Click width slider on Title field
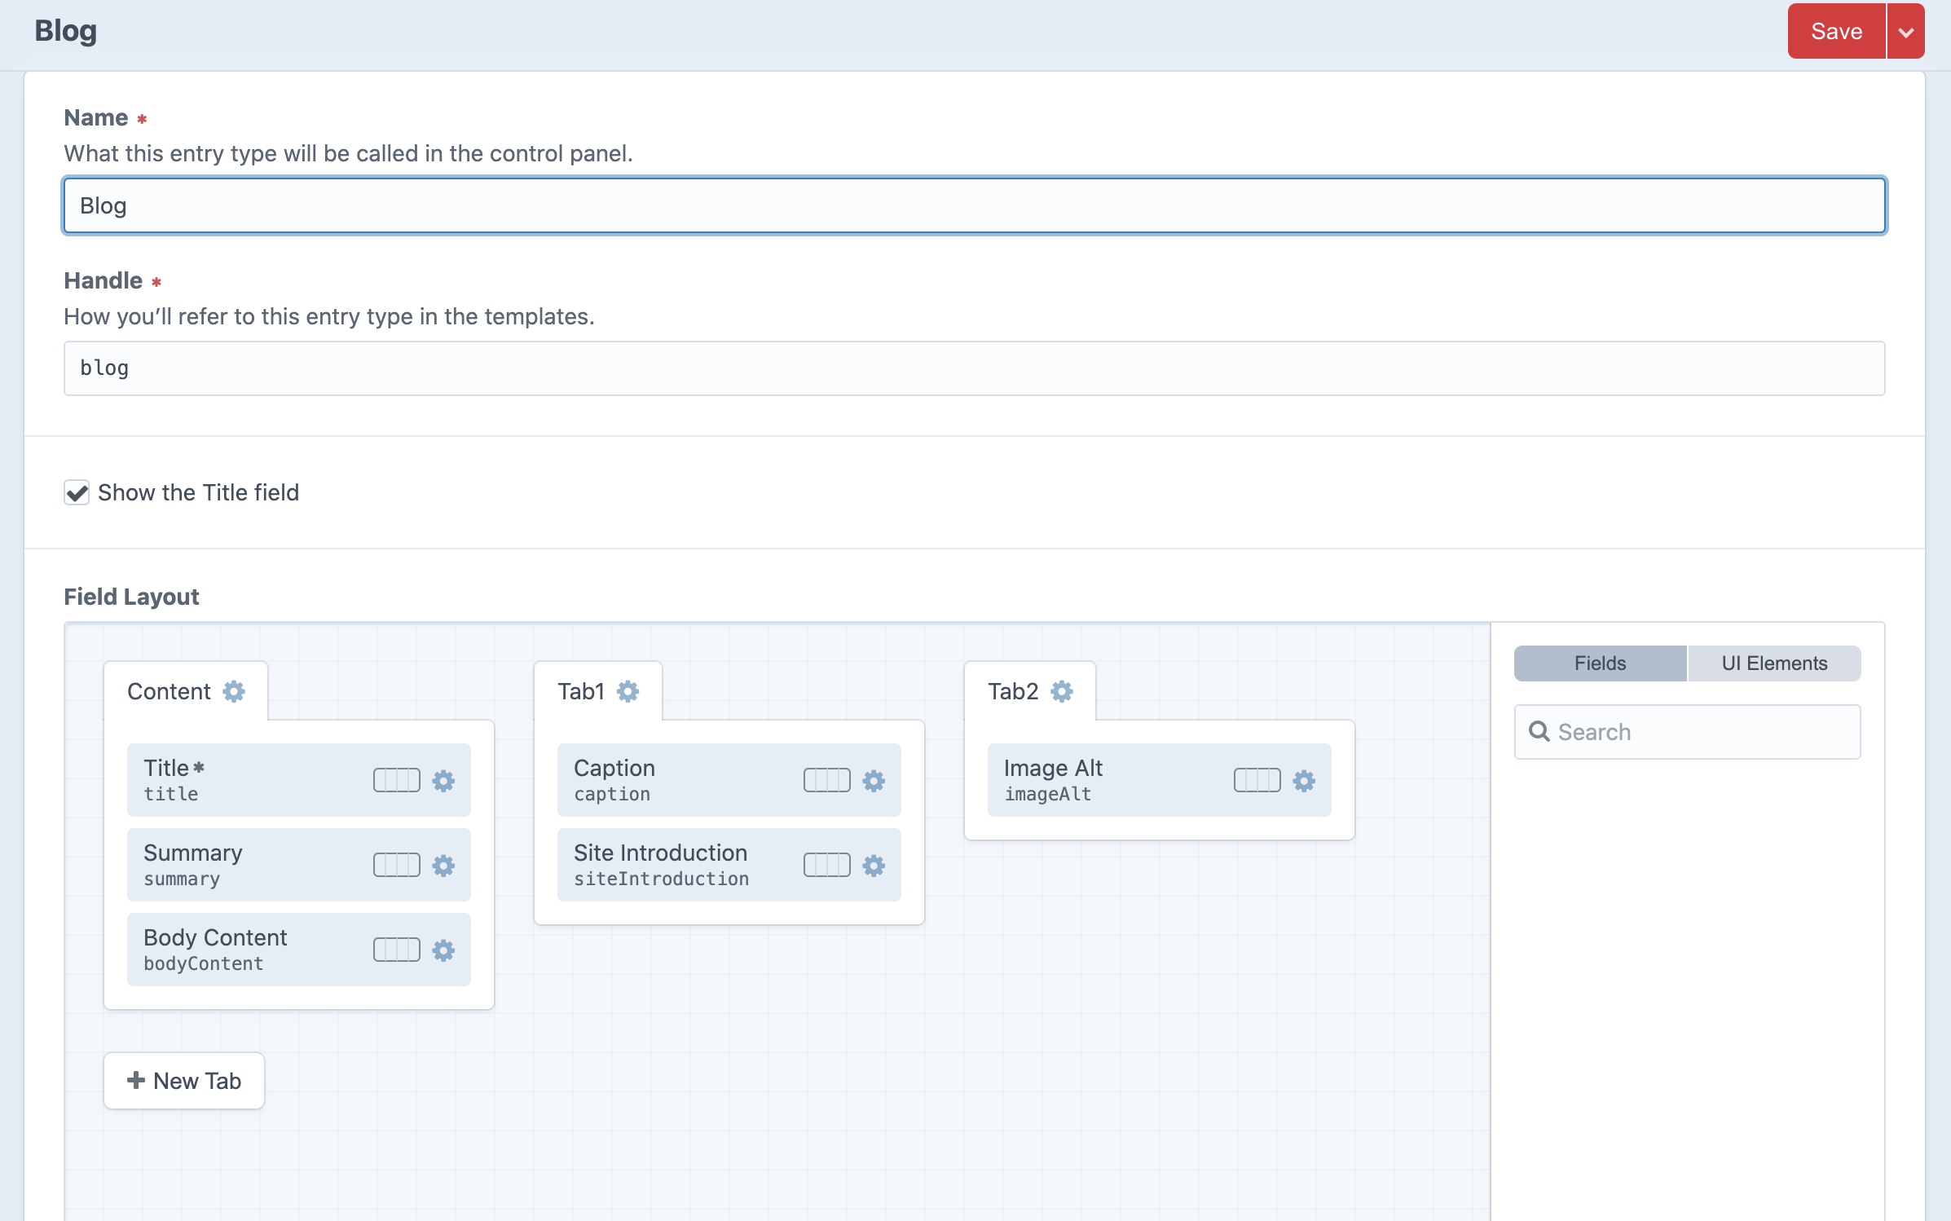 (397, 780)
